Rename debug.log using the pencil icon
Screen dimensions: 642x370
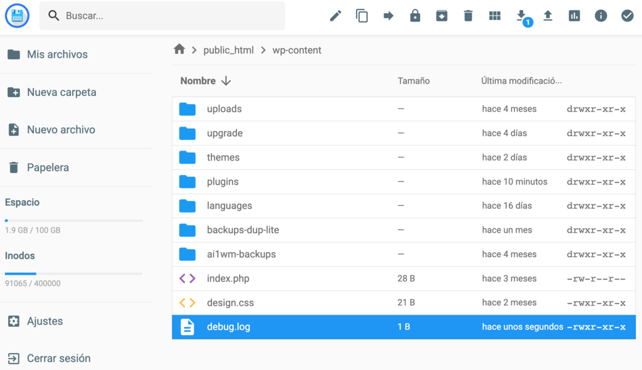(335, 15)
